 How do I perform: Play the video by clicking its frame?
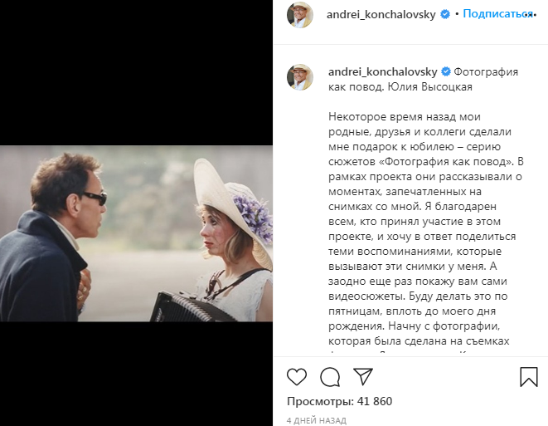pos(136,233)
